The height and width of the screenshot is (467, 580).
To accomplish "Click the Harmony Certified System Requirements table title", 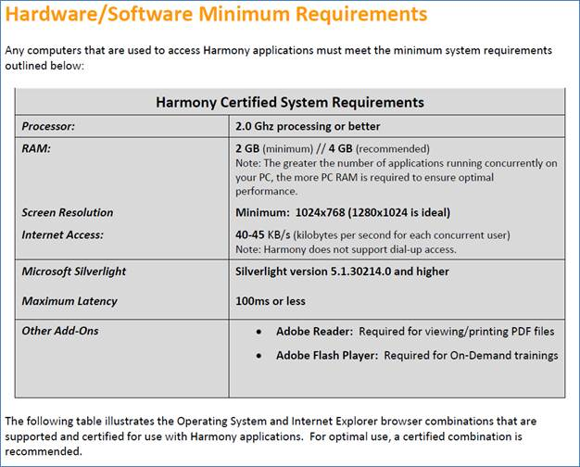I will click(289, 102).
